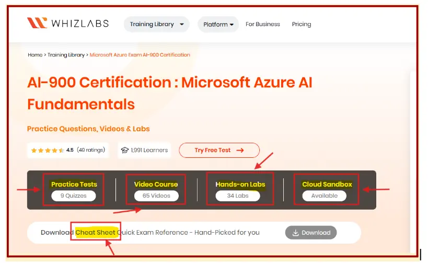Go to For Business page

coord(262,24)
